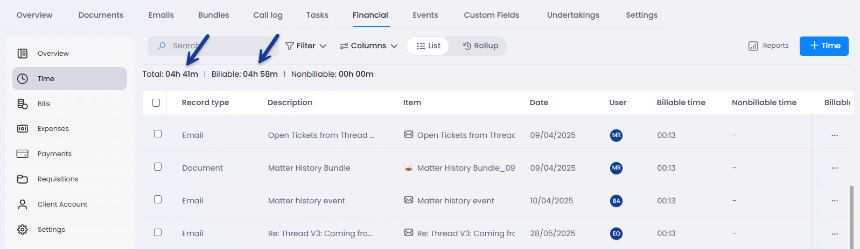This screenshot has width=860, height=249.
Task: Open the Reports chart icon
Action: coord(753,46)
